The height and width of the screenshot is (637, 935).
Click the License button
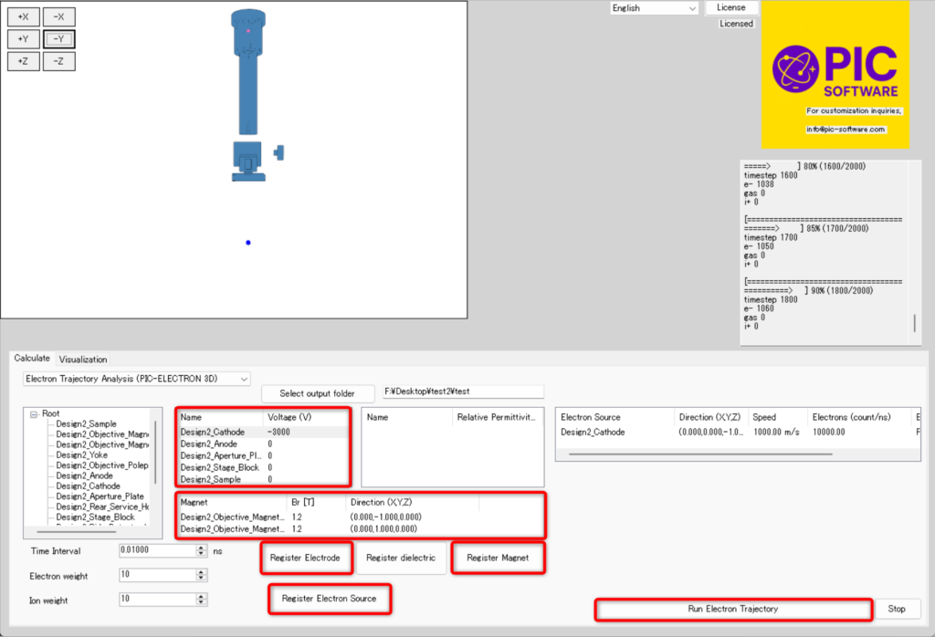pos(730,7)
